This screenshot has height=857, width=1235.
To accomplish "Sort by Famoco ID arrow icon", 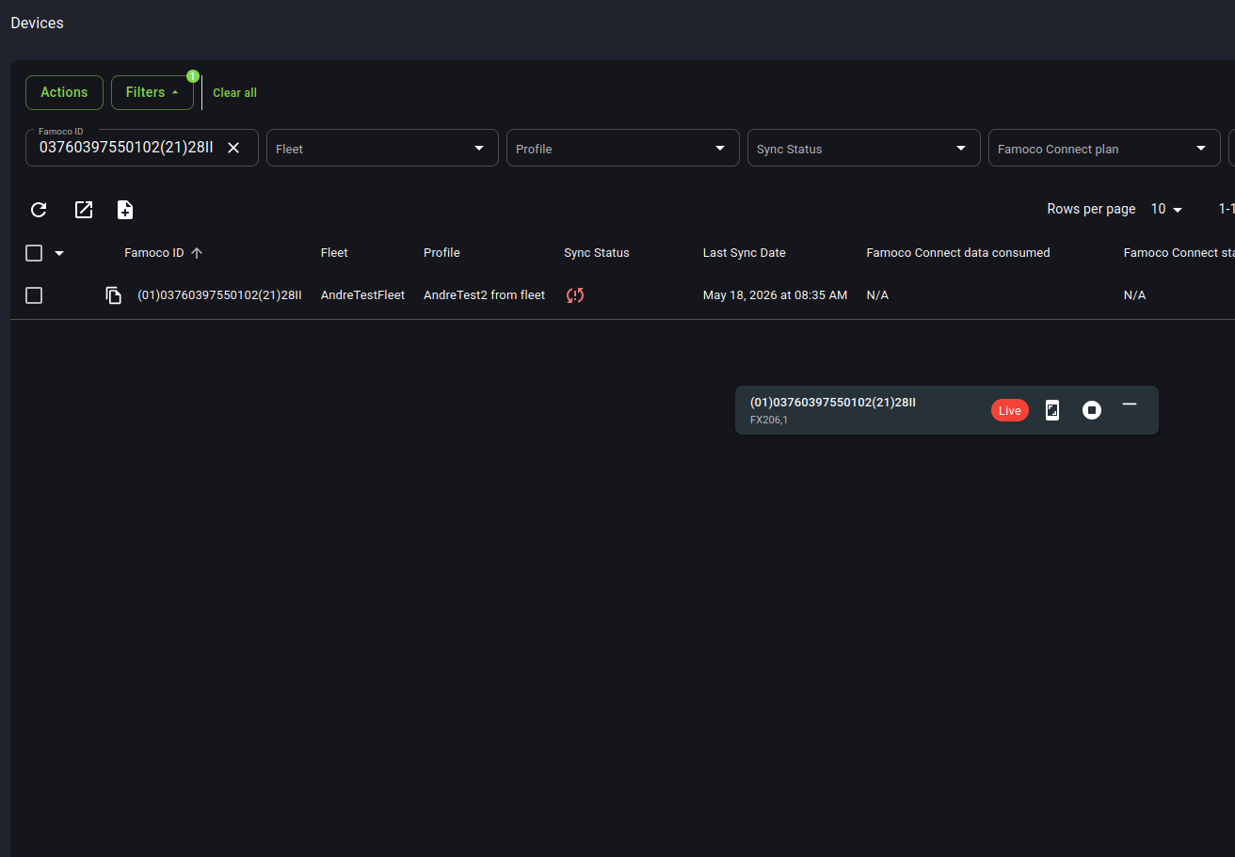I will coord(197,253).
